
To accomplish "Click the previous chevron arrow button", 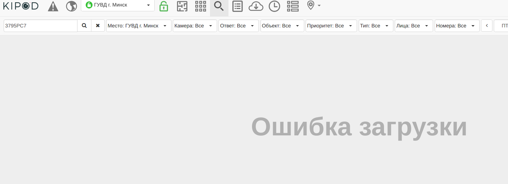I will (487, 26).
